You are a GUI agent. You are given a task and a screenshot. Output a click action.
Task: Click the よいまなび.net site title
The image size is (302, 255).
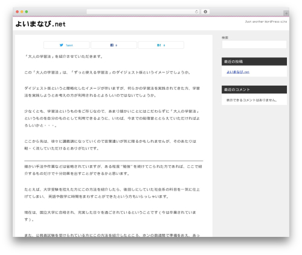(x=40, y=24)
